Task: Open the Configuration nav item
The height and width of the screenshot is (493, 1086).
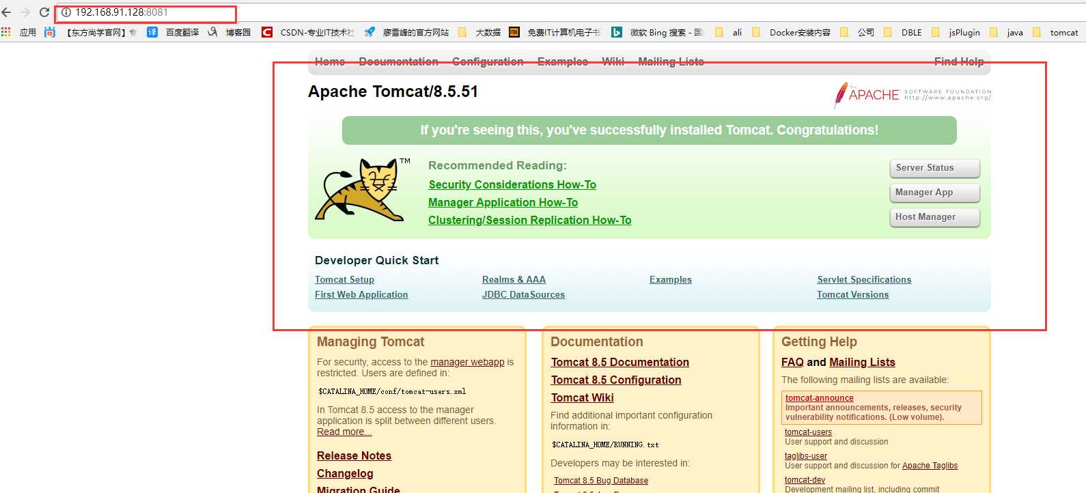Action: (x=488, y=61)
